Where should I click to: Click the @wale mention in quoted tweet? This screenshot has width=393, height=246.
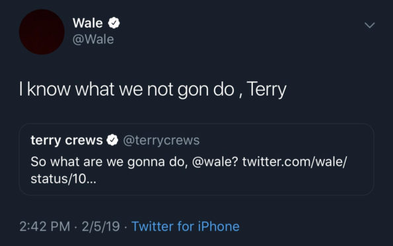pos(215,162)
